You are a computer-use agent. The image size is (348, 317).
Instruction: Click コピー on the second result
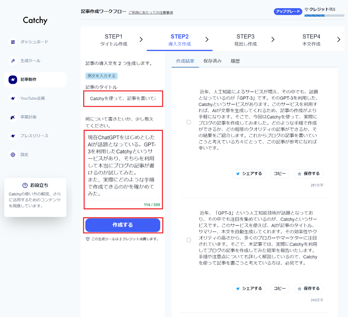[x=280, y=289]
